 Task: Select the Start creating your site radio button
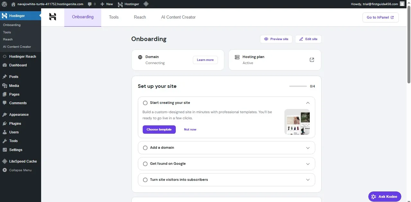pyautogui.click(x=145, y=103)
